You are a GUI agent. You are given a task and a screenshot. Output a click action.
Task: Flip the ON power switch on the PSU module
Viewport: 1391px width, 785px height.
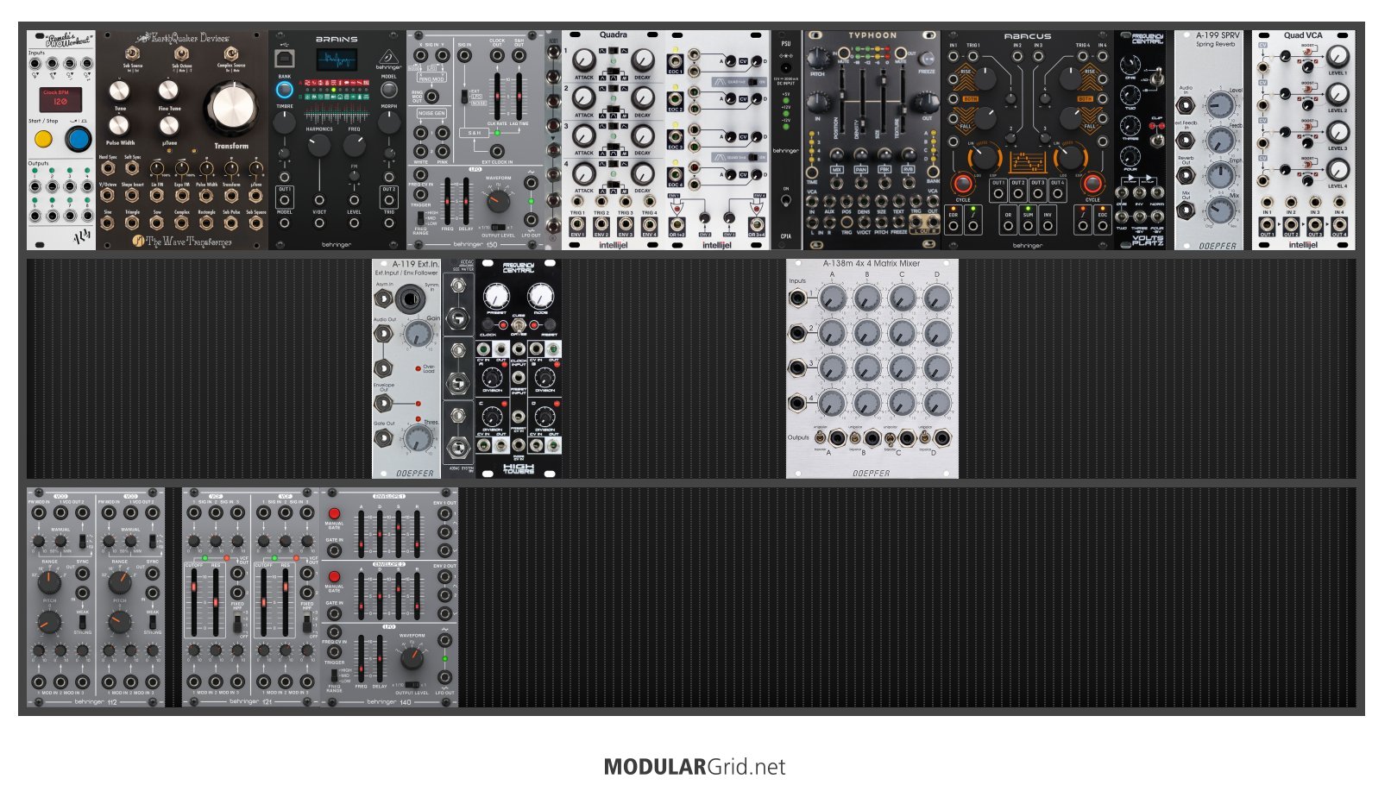point(785,200)
